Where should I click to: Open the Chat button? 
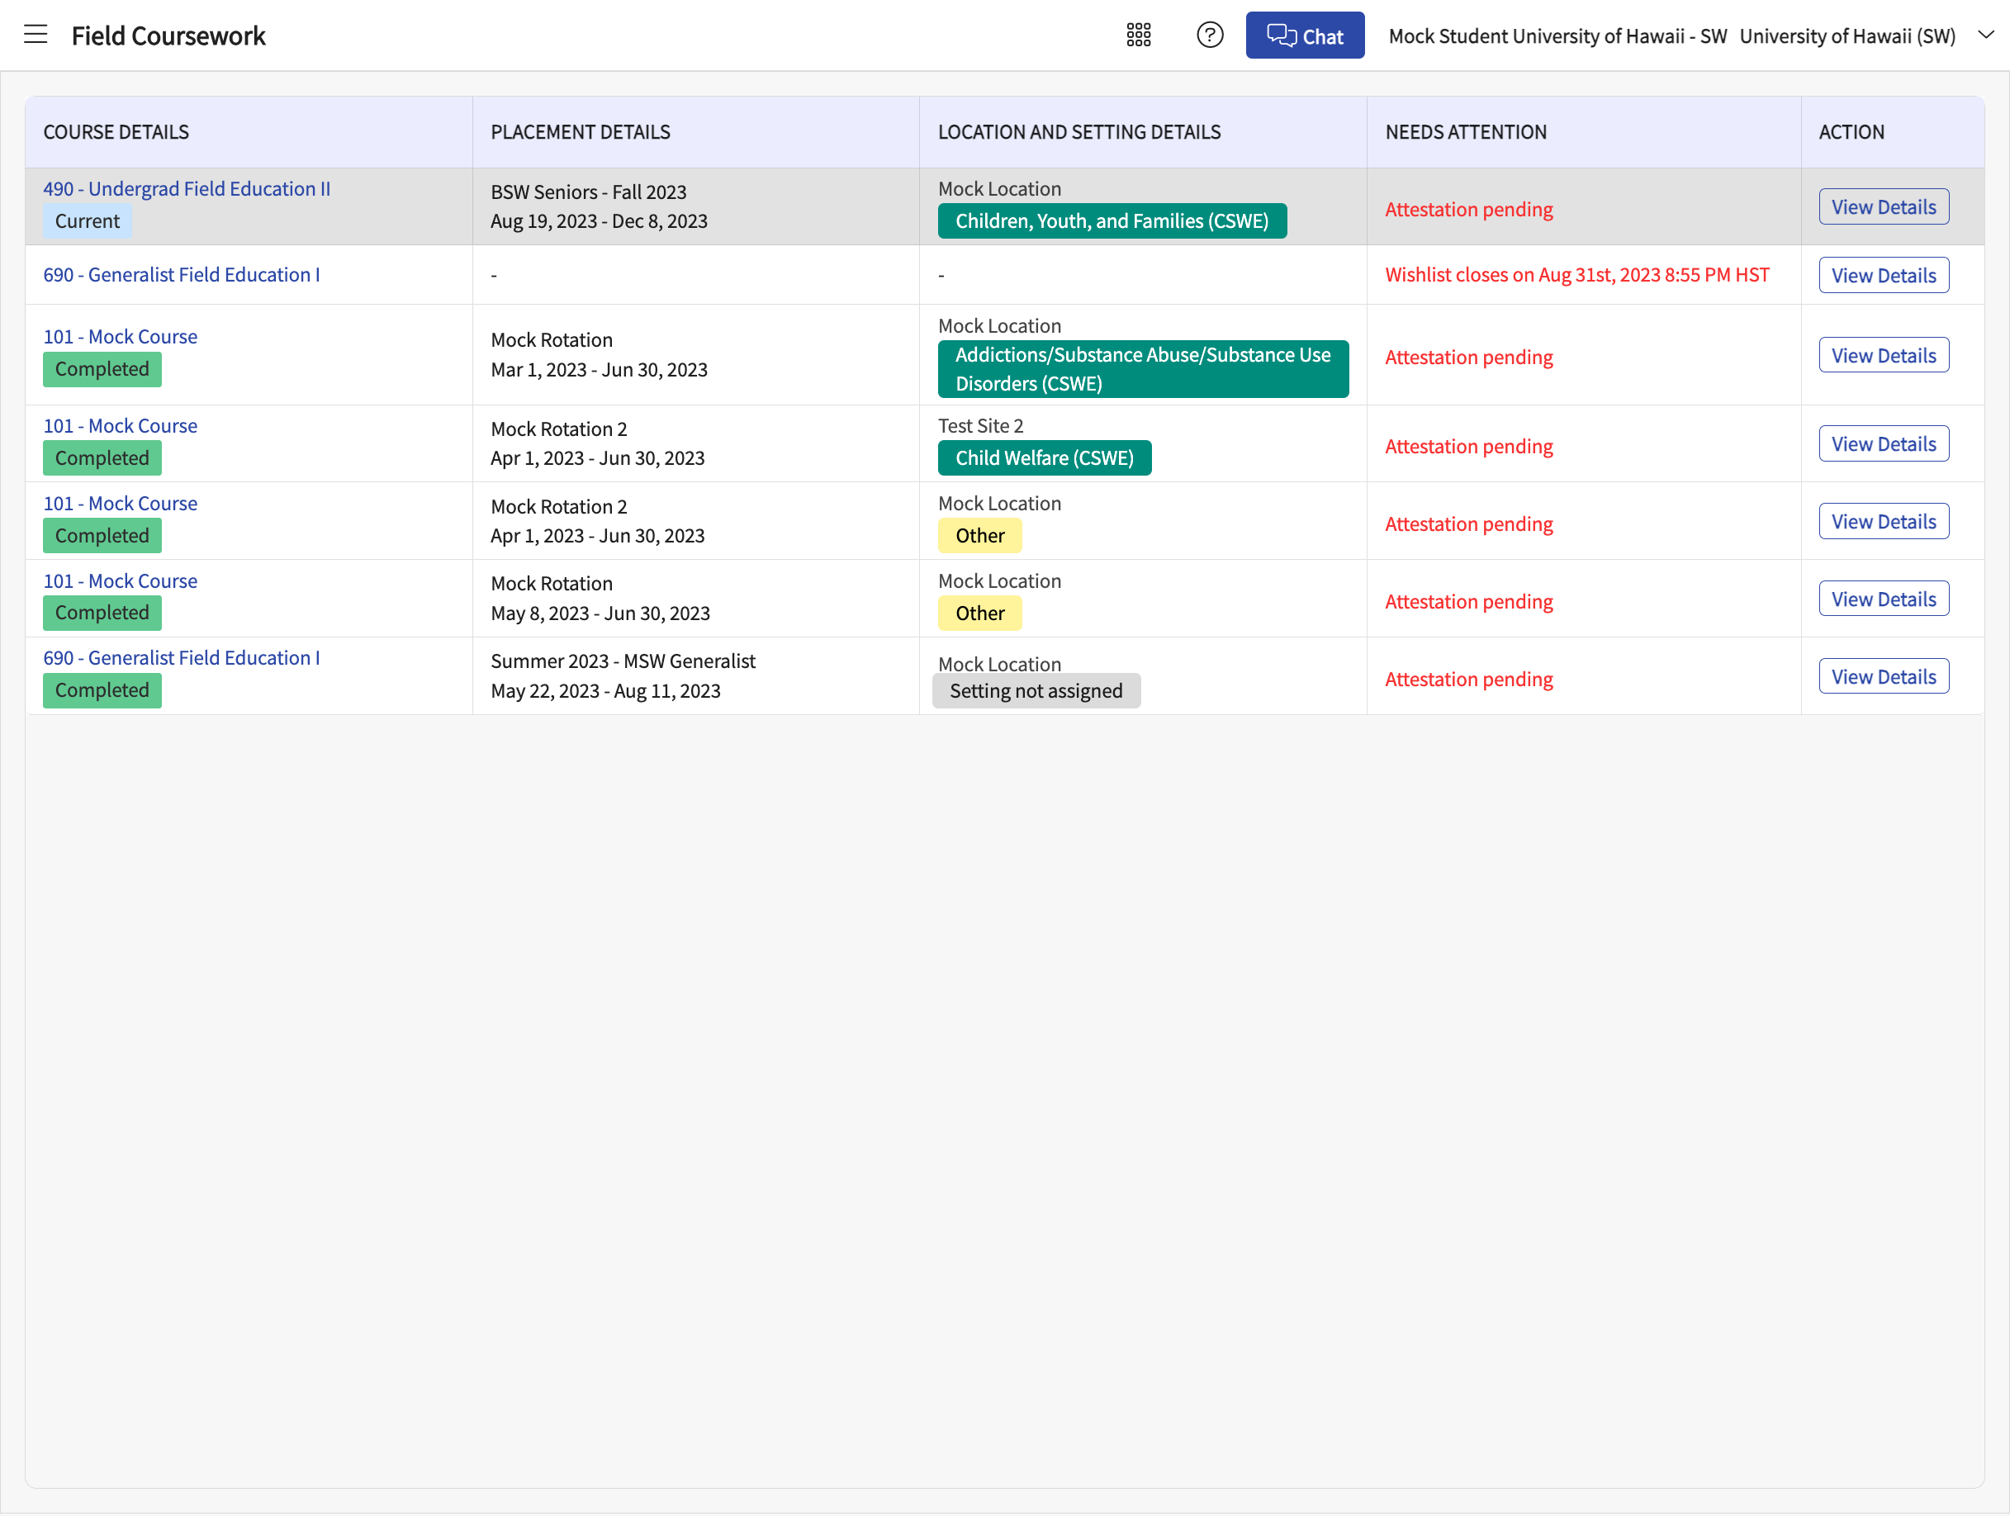[1305, 36]
